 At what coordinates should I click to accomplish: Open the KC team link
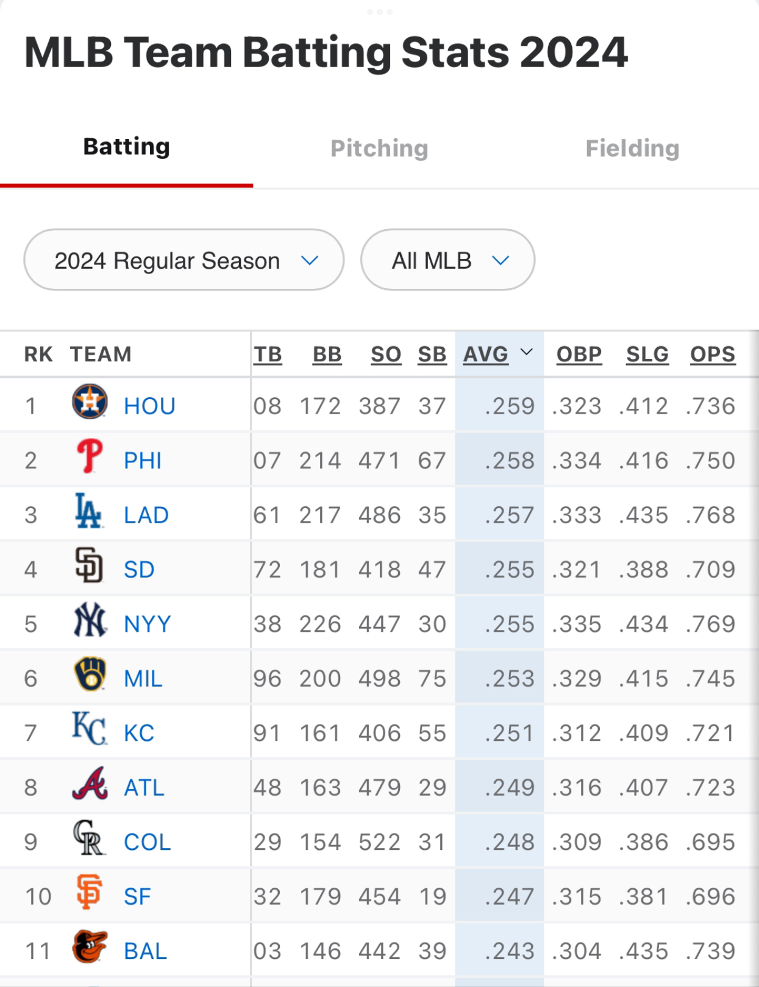pos(139,733)
